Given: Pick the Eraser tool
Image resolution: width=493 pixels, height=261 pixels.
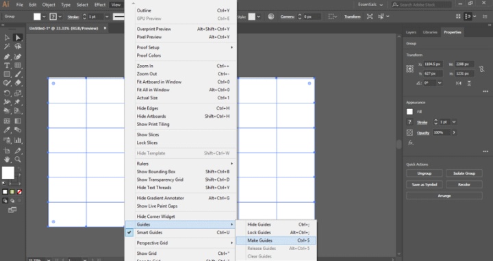Looking at the screenshot, I should point(18,83).
